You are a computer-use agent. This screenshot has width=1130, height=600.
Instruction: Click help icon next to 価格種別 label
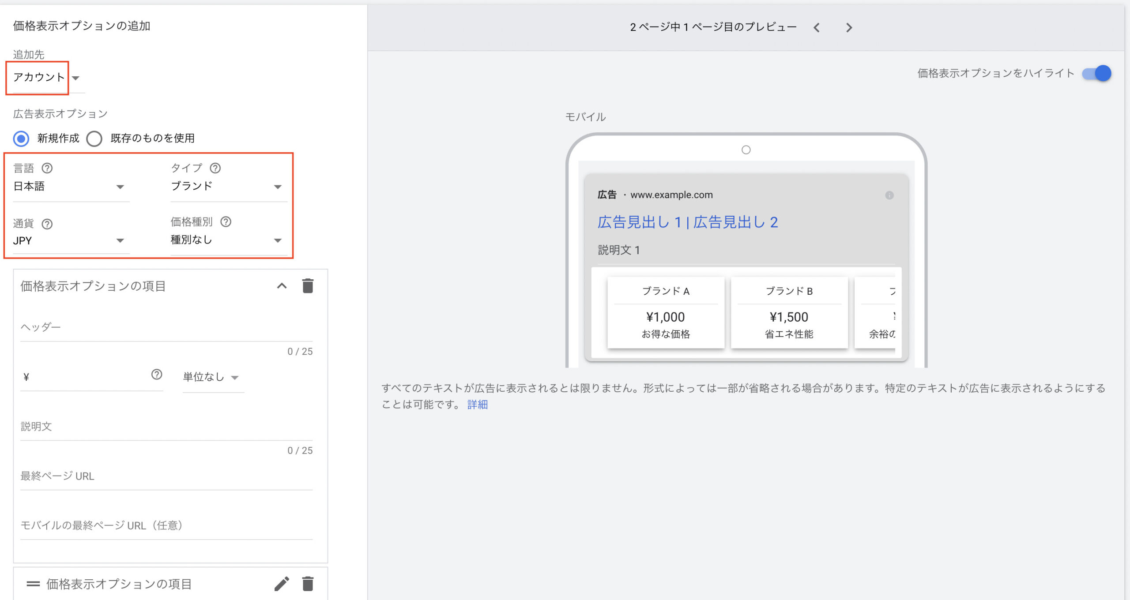pos(226,222)
